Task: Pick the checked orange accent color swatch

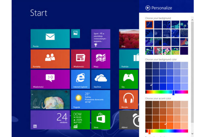Action: coord(163,126)
